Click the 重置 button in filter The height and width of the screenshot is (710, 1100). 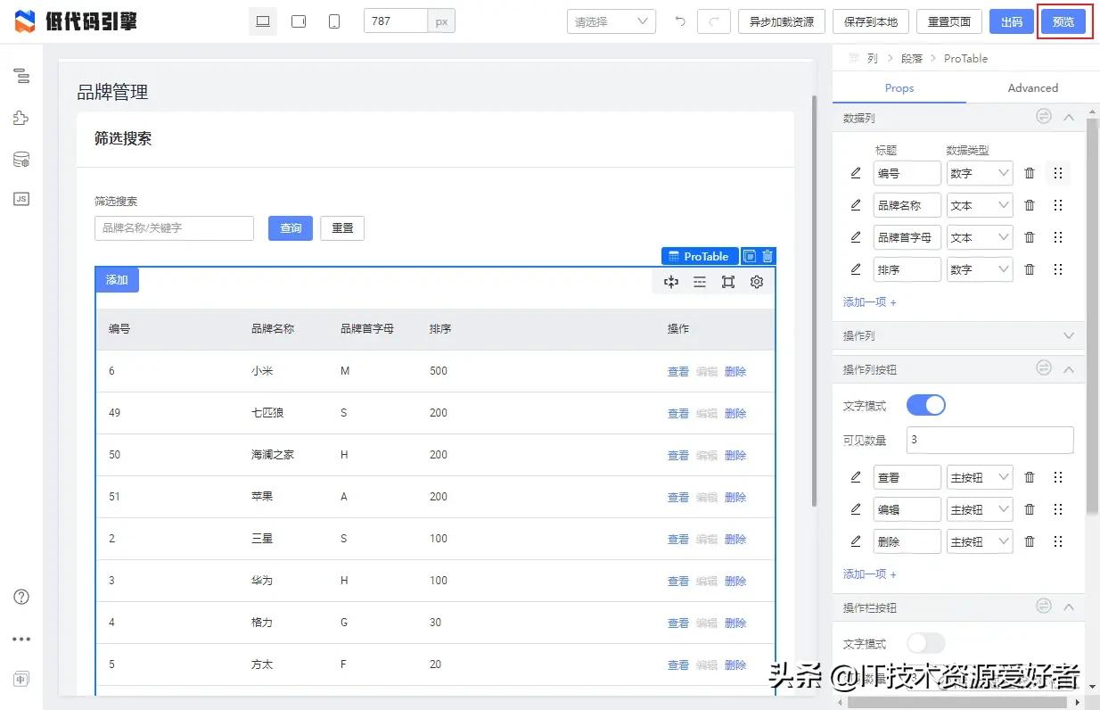[342, 228]
